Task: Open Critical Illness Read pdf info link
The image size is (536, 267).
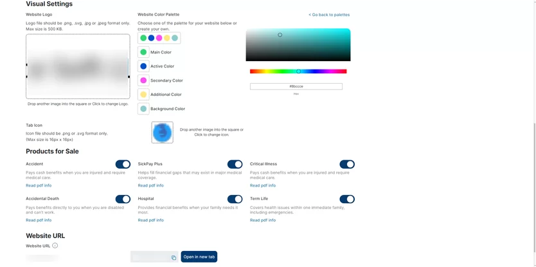Action: (263, 185)
